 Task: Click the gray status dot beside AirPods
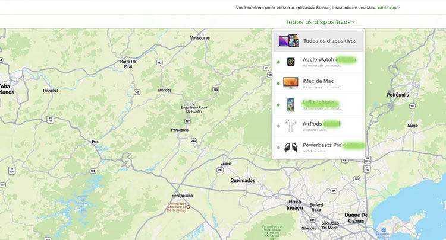[x=278, y=126]
